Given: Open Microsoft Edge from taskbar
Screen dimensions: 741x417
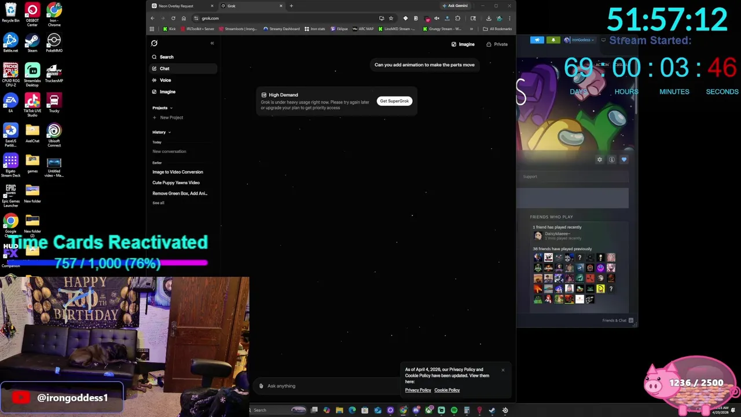Looking at the screenshot, I should click(x=352, y=410).
